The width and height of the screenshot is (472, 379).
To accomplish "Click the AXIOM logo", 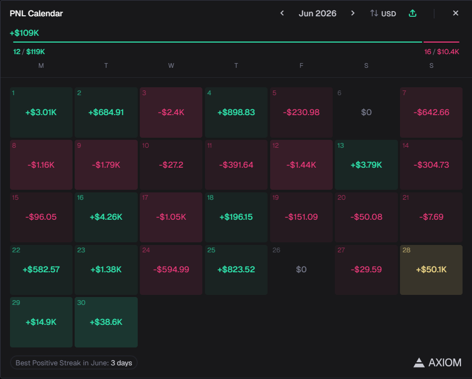I will (437, 363).
